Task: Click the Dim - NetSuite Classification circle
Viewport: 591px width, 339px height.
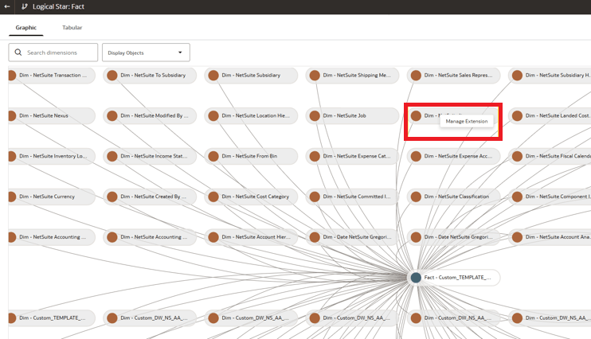Action: click(416, 197)
